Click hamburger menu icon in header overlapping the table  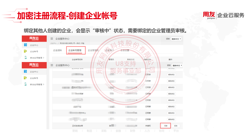coord(52,65)
